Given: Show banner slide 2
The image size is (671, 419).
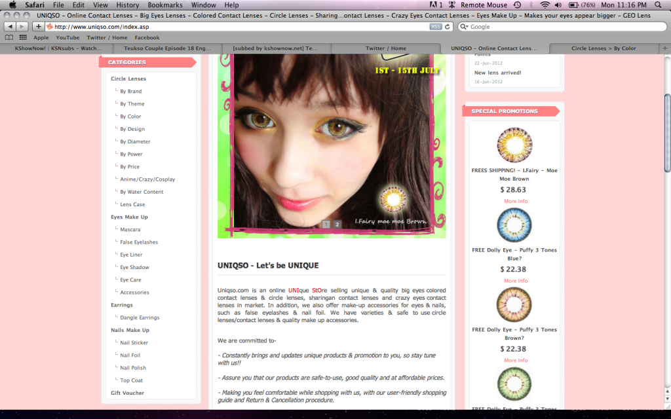Looking at the screenshot, I should pos(337,225).
